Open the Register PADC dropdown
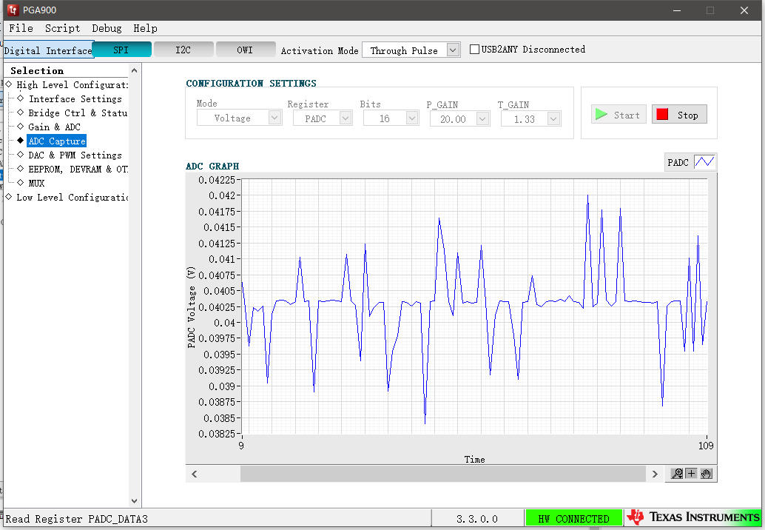 pyautogui.click(x=323, y=118)
